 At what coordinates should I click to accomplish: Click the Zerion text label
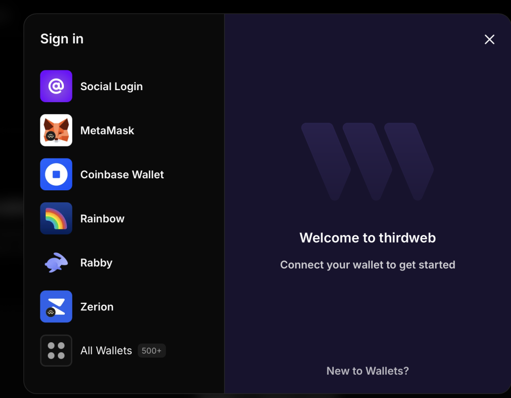click(97, 307)
